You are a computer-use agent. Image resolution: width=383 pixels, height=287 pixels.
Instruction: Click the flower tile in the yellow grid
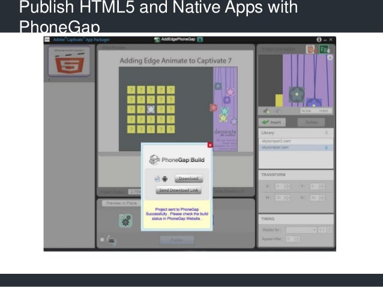[151, 109]
